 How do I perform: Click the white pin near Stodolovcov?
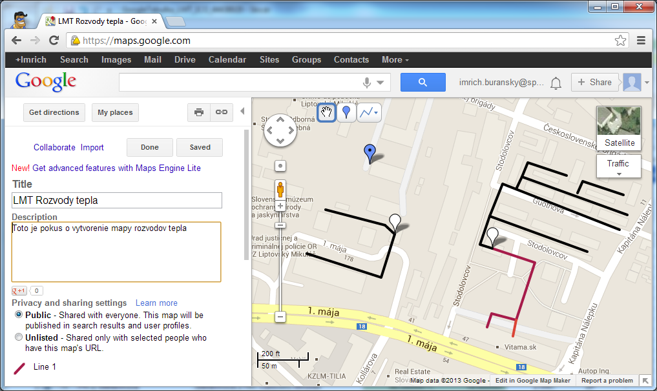[x=493, y=237]
